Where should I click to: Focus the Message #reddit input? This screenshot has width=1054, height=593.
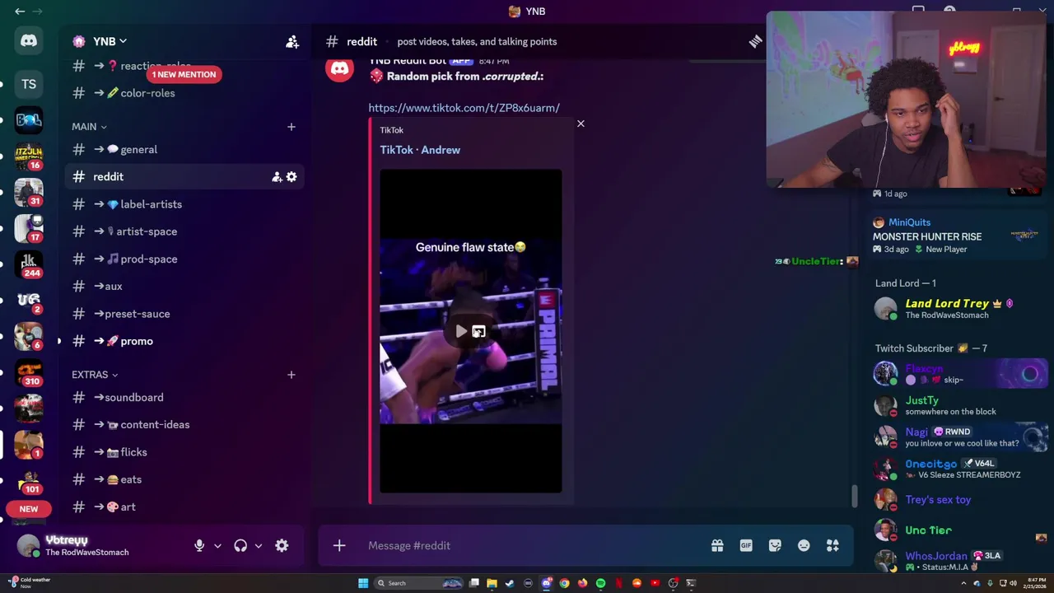535,545
